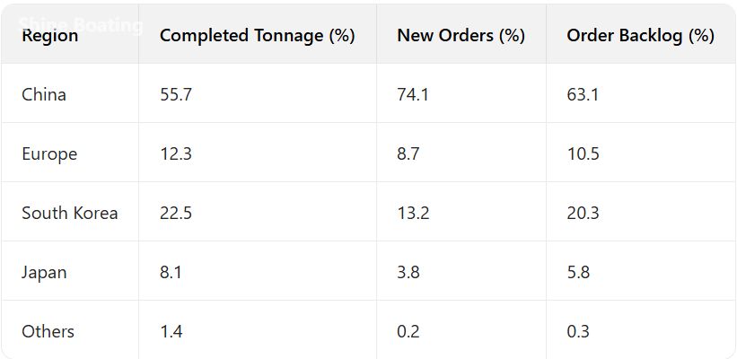Click the Order Backlog (%) column header
Image resolution: width=737 pixels, height=359 pixels.
(640, 36)
